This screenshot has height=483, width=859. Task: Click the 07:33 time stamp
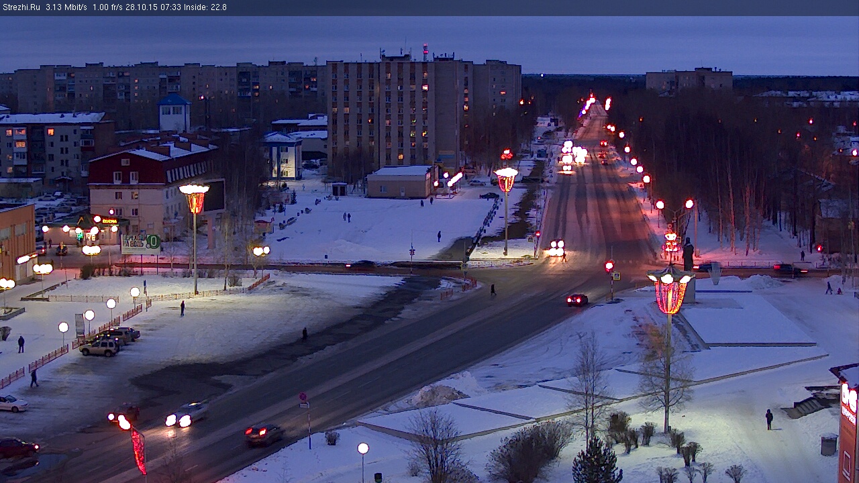pyautogui.click(x=170, y=7)
